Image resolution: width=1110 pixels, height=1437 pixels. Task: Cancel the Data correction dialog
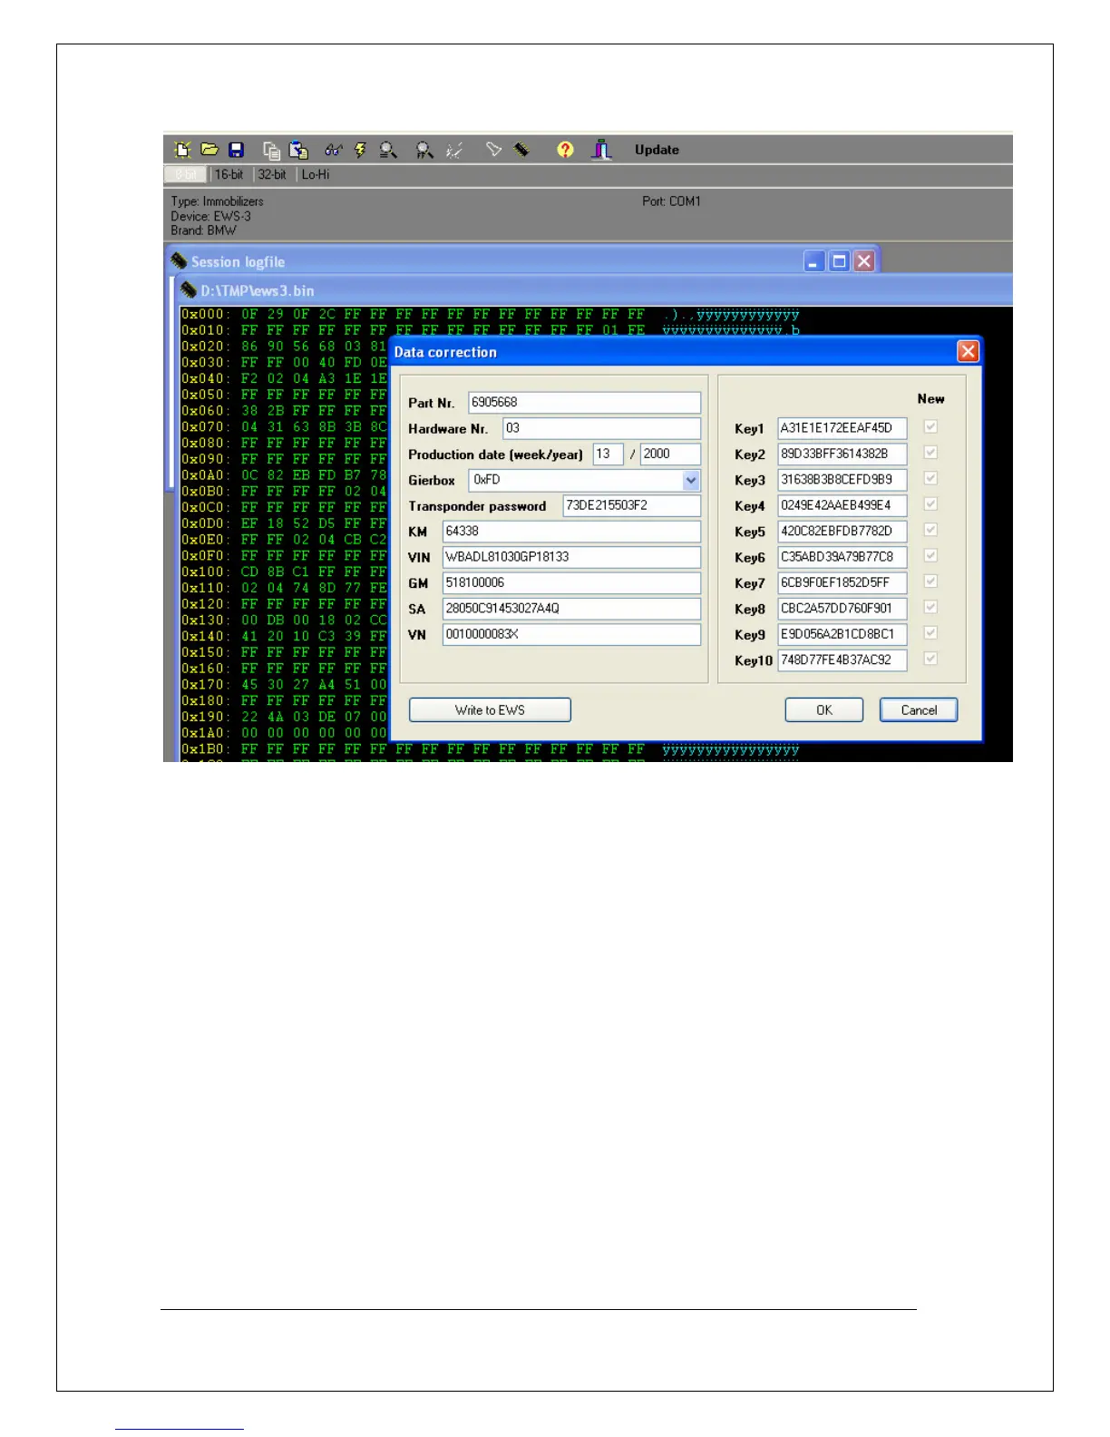[x=919, y=709]
